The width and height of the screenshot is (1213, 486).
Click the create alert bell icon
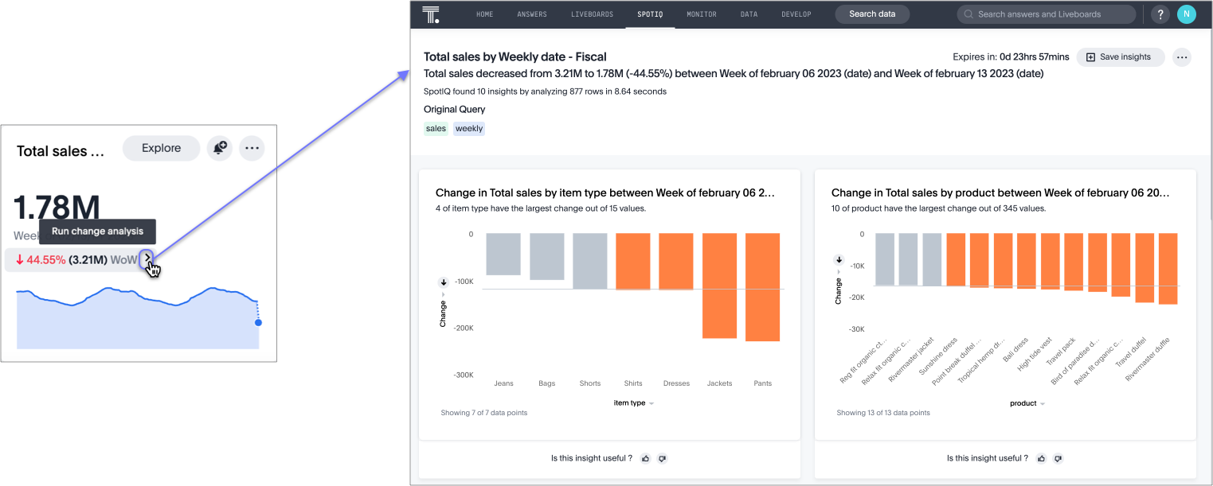(x=219, y=148)
